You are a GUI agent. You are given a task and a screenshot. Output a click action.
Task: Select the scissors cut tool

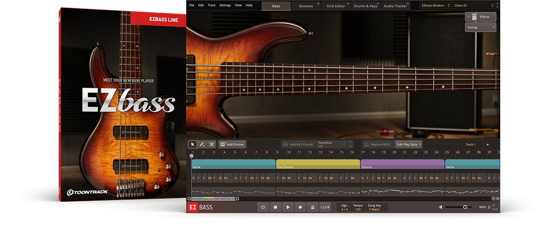click(211, 145)
